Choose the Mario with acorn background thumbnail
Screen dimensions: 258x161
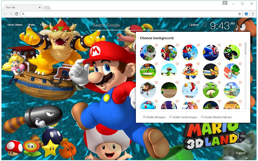pos(169,53)
